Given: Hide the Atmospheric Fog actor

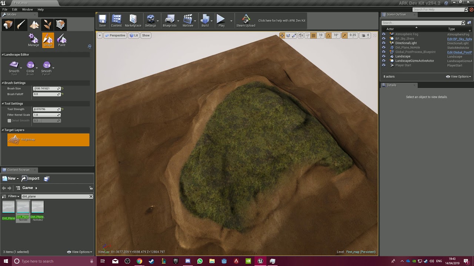Looking at the screenshot, I should point(384,34).
